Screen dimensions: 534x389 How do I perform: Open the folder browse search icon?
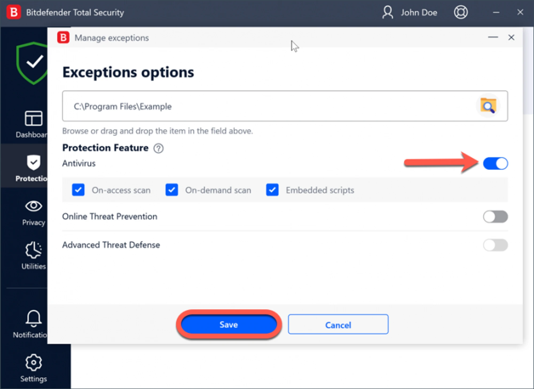488,106
